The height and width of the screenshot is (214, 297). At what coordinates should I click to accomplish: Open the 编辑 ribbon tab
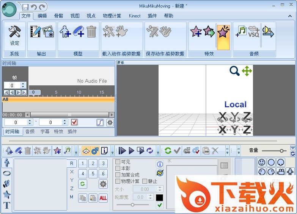click(42, 16)
